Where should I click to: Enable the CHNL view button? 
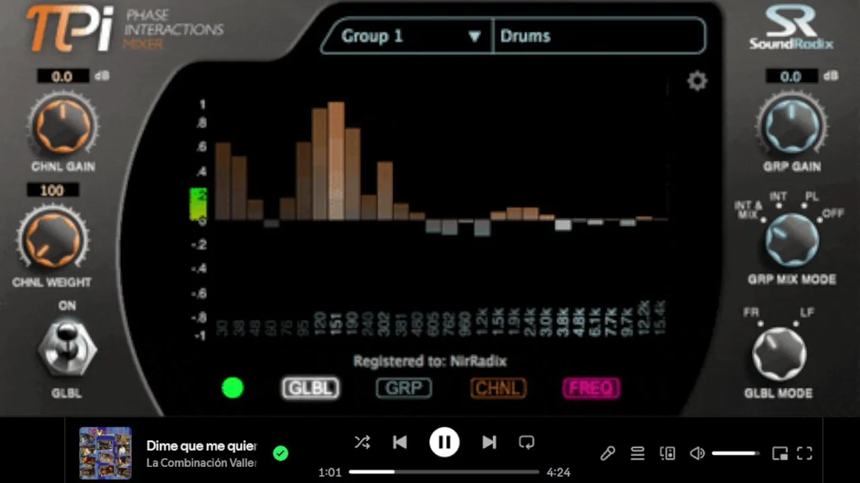point(499,388)
